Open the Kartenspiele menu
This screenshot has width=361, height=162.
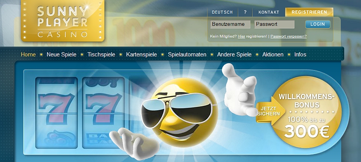click(141, 55)
